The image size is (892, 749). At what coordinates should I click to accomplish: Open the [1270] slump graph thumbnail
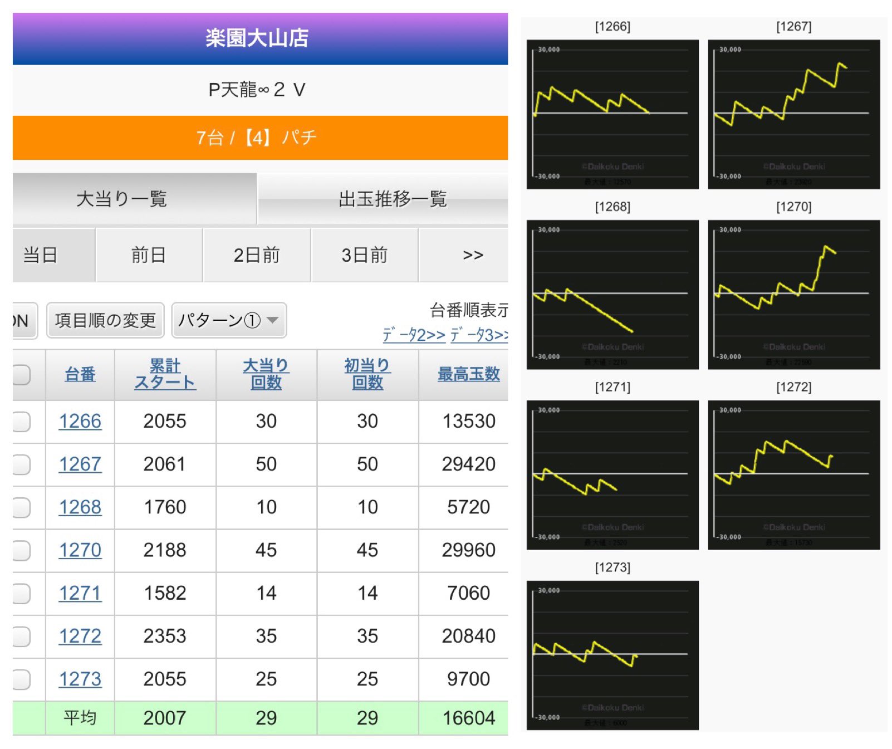point(794,295)
